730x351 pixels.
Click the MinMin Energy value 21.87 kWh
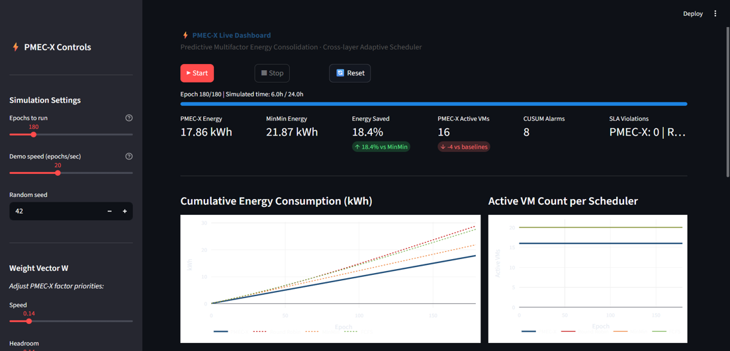292,132
